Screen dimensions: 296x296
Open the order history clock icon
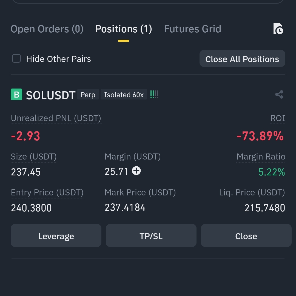coord(278,29)
